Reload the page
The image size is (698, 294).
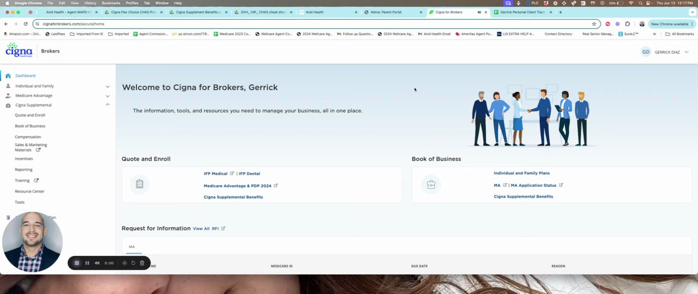click(25, 24)
